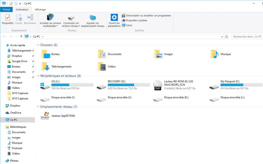
Task: Open Propriétés système link
Action: coord(136,20)
